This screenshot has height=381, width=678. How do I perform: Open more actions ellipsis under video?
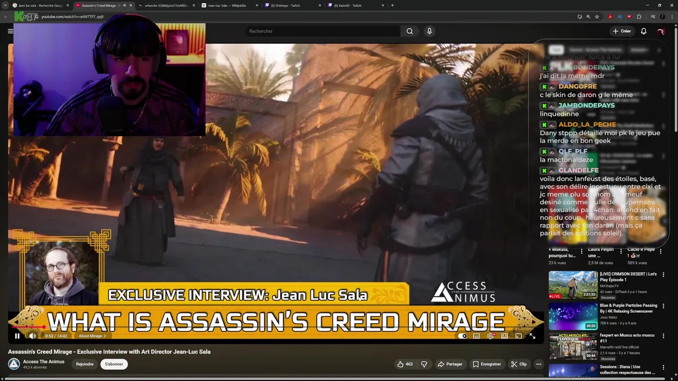(x=539, y=364)
